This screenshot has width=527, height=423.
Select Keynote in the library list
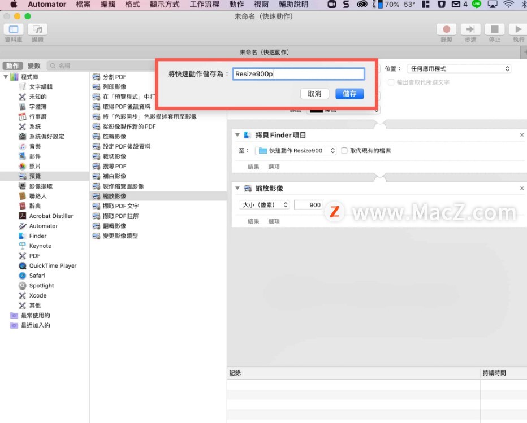coord(40,246)
